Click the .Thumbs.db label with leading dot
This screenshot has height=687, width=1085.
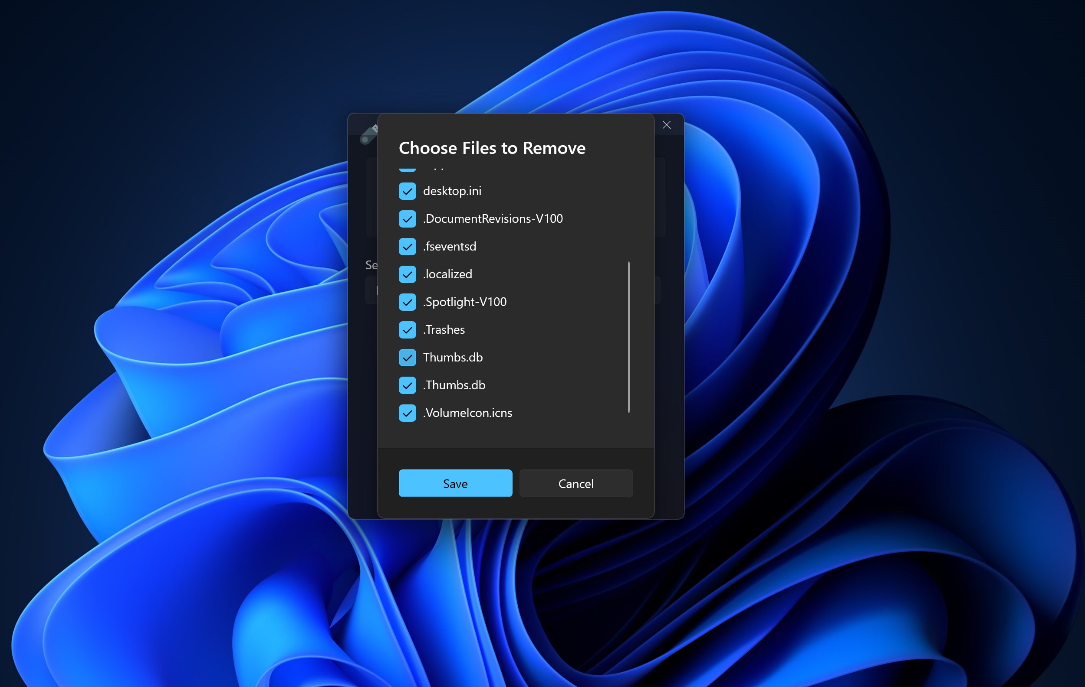point(454,386)
